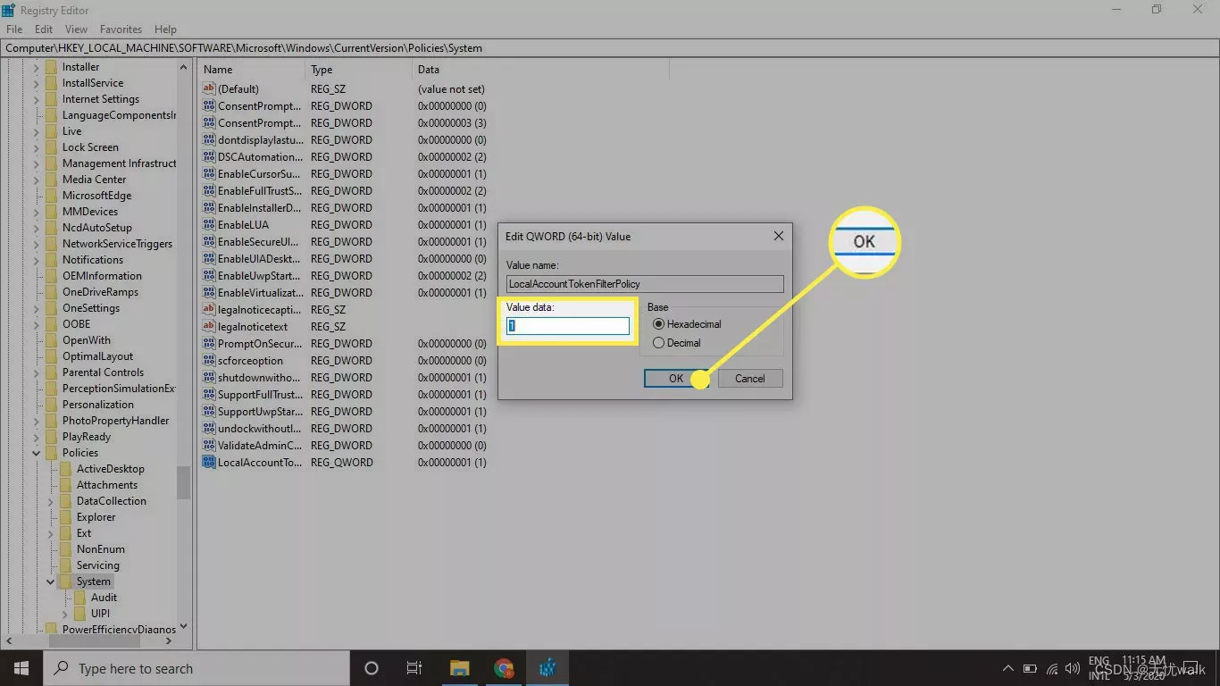Expand the Notifications tree node
The height and width of the screenshot is (686, 1220).
(x=37, y=260)
